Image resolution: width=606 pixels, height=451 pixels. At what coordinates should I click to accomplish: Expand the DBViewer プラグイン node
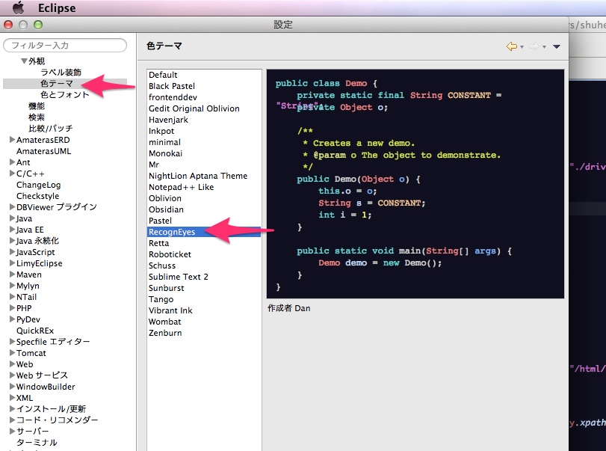click(13, 207)
